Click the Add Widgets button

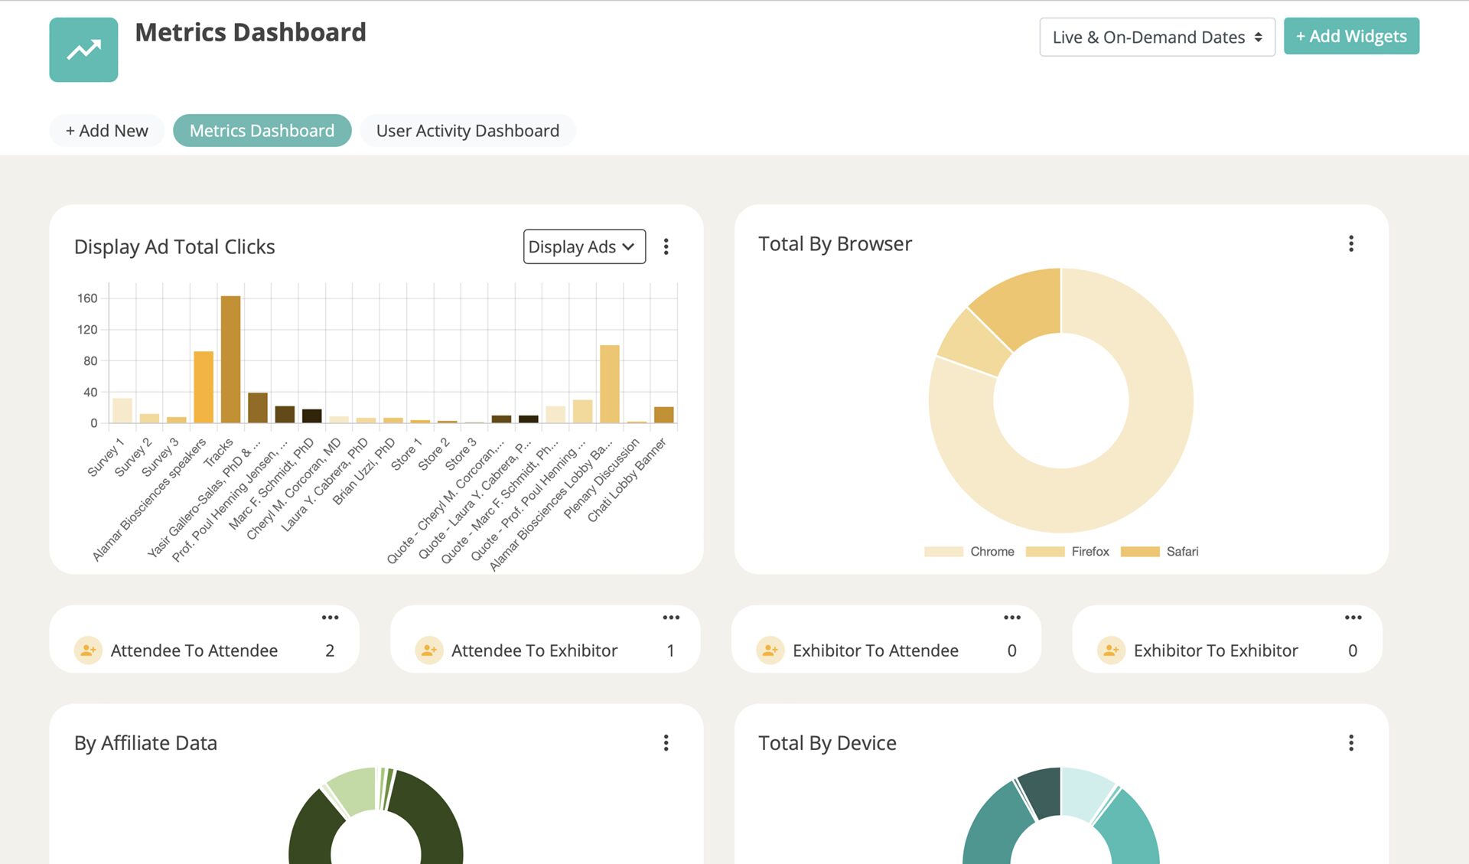1350,36
